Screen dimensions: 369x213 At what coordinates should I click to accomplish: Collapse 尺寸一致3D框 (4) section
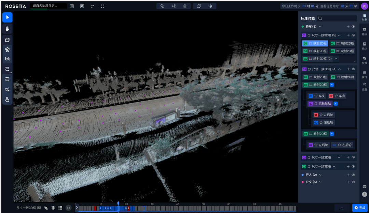pyautogui.click(x=340, y=69)
